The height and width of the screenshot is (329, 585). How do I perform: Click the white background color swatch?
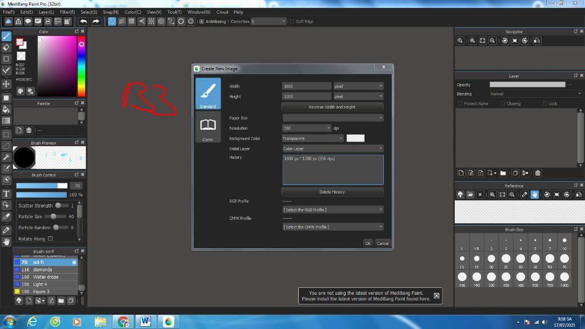[355, 138]
